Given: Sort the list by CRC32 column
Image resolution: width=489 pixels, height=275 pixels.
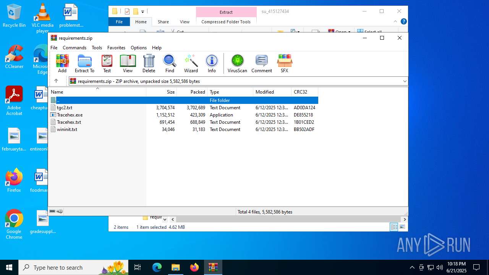Looking at the screenshot, I should pos(304,92).
